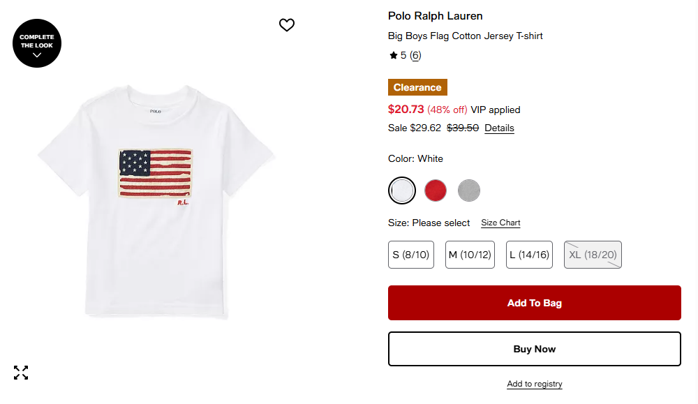Click the white flag T-shirt product image
Image resolution: width=698 pixels, height=404 pixels.
point(157,202)
